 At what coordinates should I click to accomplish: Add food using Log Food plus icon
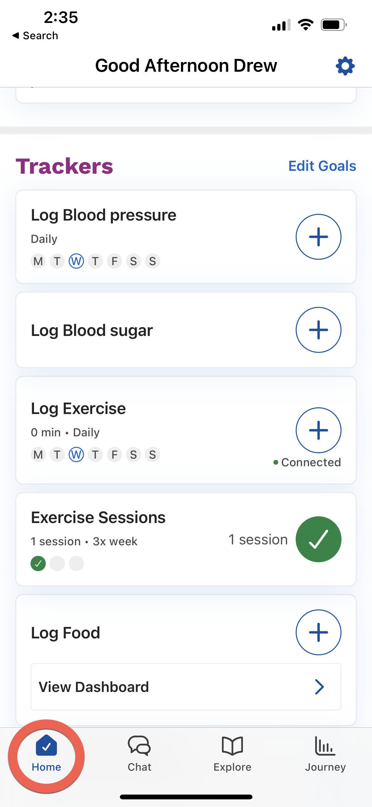pyautogui.click(x=318, y=632)
